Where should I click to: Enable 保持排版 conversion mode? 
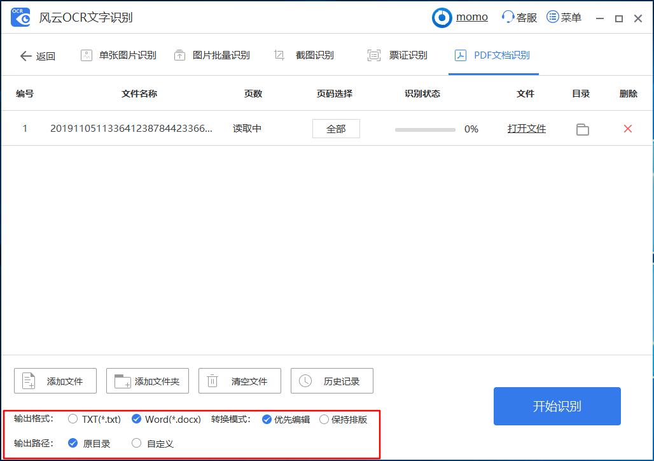(324, 419)
